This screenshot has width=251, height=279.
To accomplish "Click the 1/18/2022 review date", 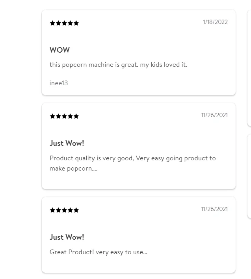I will point(215,22).
